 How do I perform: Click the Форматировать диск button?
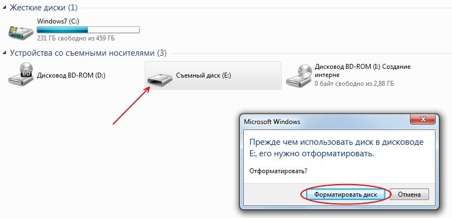pos(345,195)
